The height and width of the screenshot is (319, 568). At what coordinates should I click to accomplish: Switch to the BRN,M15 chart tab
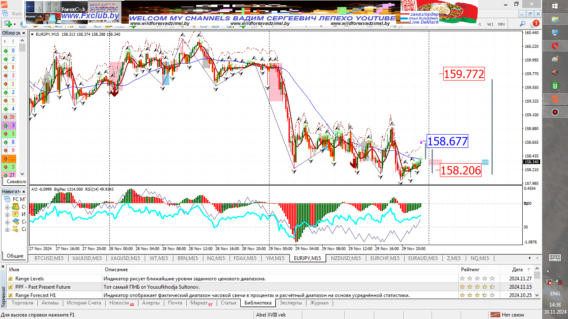click(x=188, y=258)
